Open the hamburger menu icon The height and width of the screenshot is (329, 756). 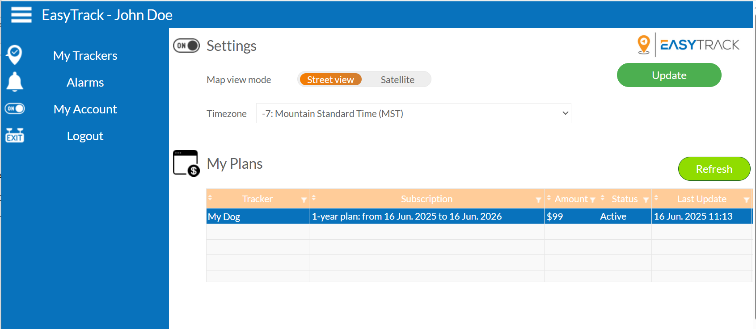pyautogui.click(x=21, y=15)
